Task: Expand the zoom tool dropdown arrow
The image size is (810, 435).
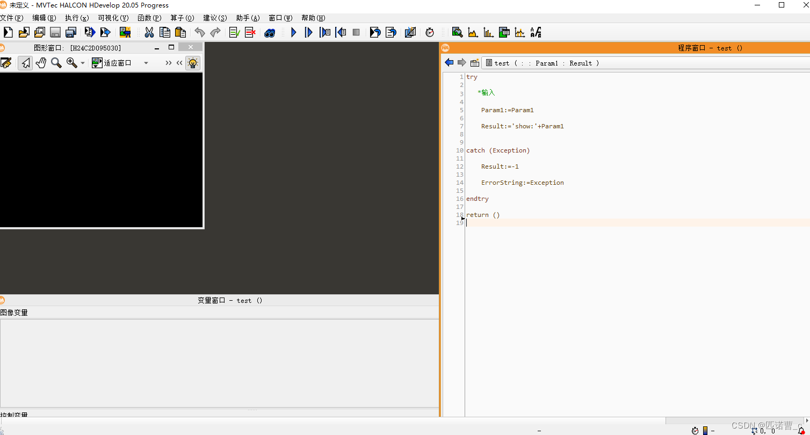Action: [x=83, y=63]
